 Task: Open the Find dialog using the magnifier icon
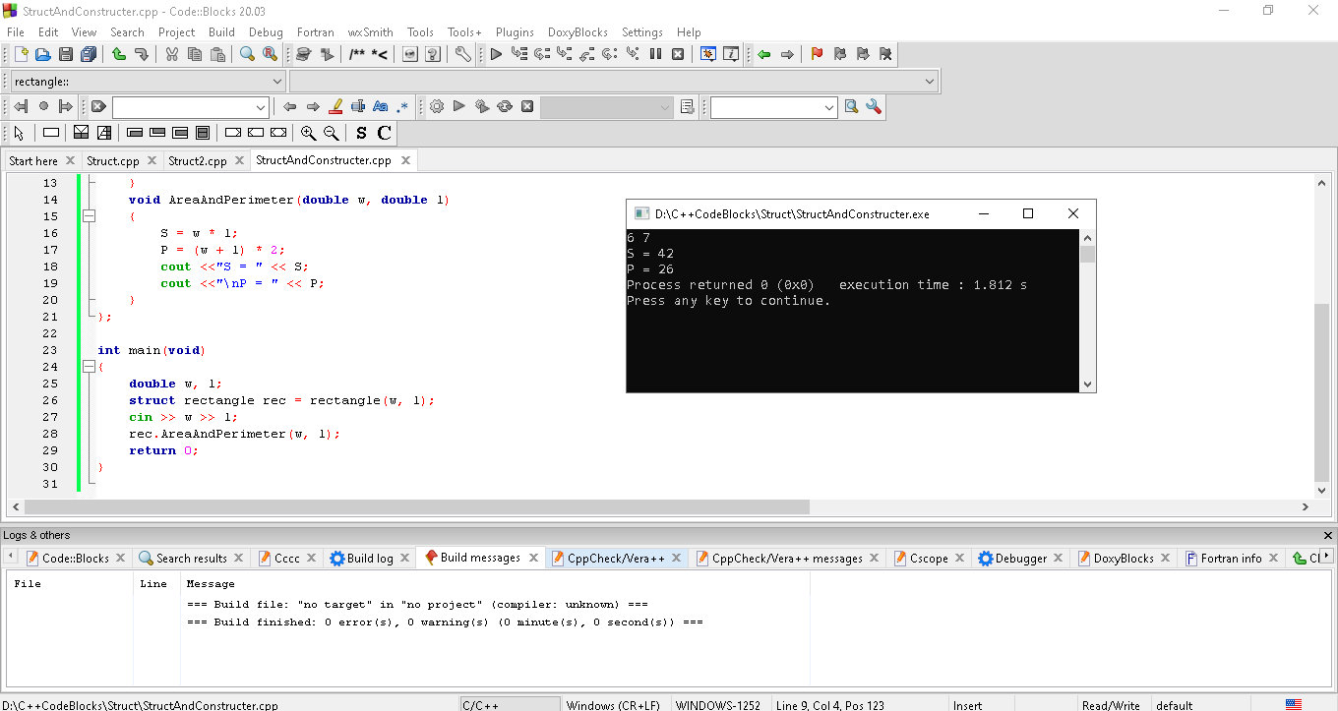[246, 54]
